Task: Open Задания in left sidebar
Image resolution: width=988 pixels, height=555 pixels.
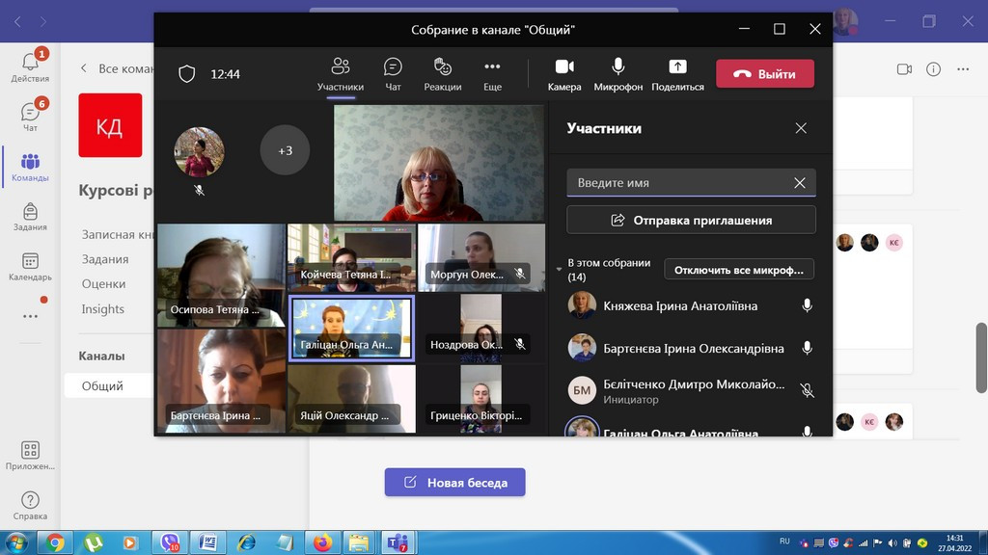Action: click(x=30, y=216)
